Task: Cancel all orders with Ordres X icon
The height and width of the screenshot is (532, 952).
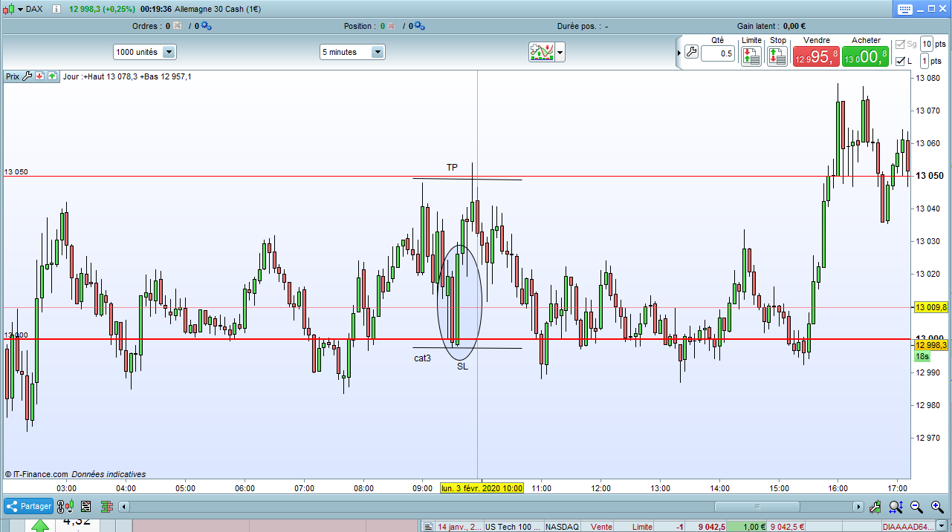Action: tap(177, 26)
